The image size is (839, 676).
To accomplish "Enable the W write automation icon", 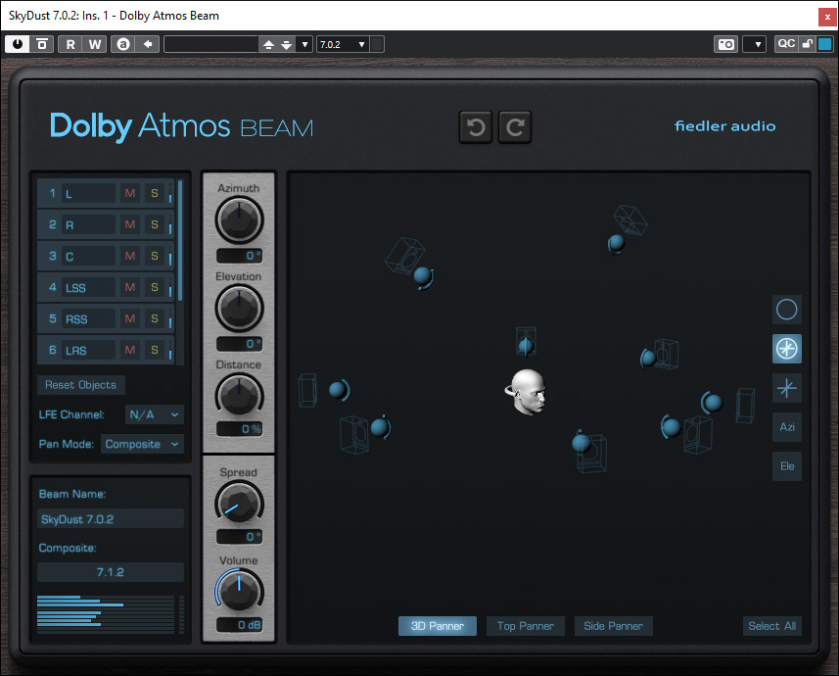I will (x=95, y=43).
